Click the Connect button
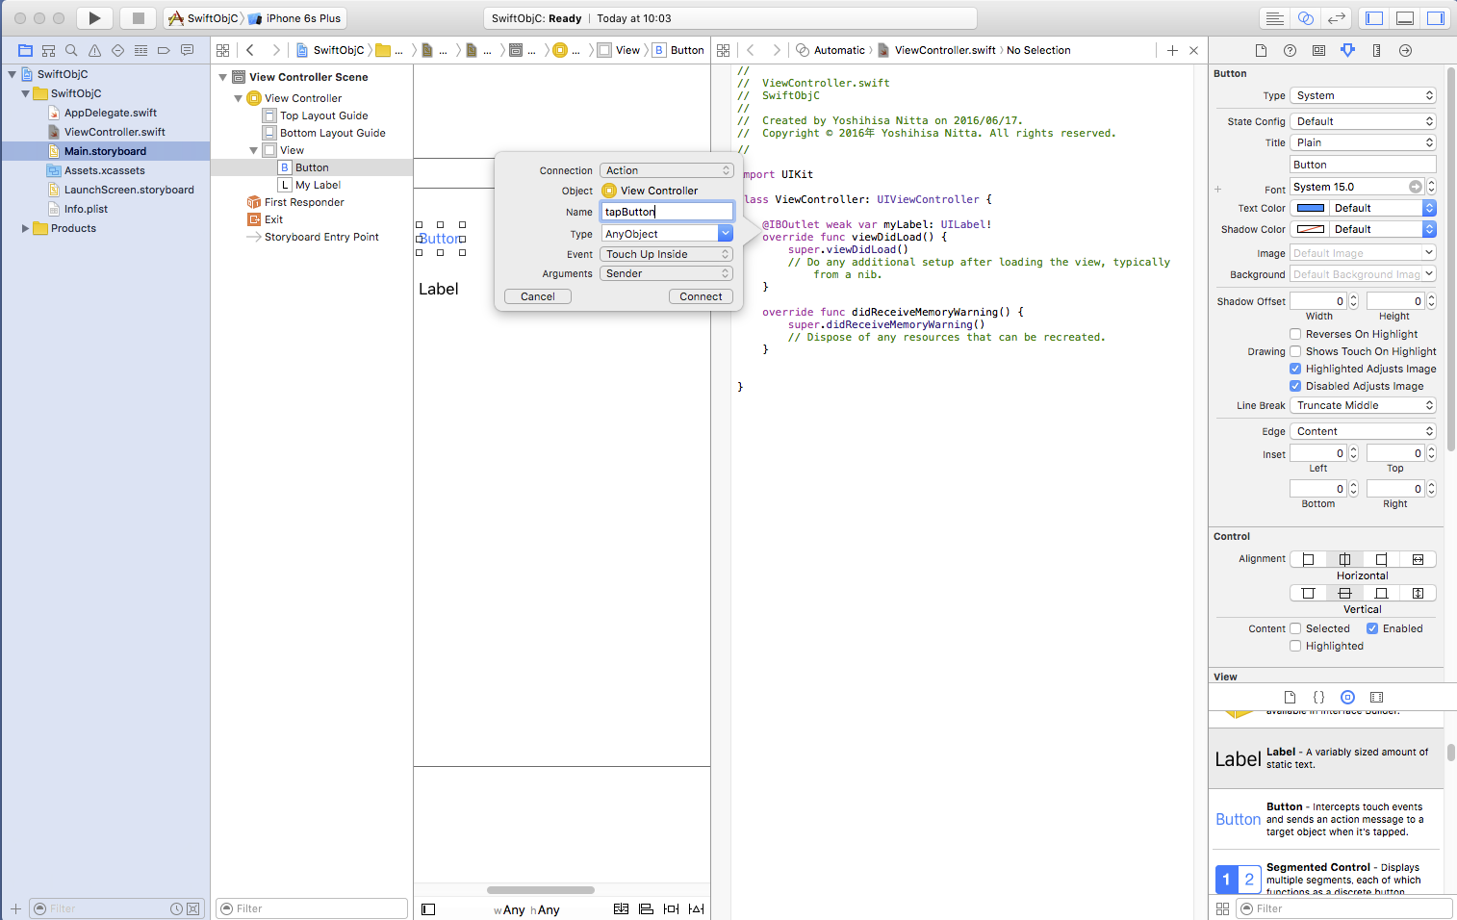This screenshot has width=1457, height=920. tap(701, 296)
